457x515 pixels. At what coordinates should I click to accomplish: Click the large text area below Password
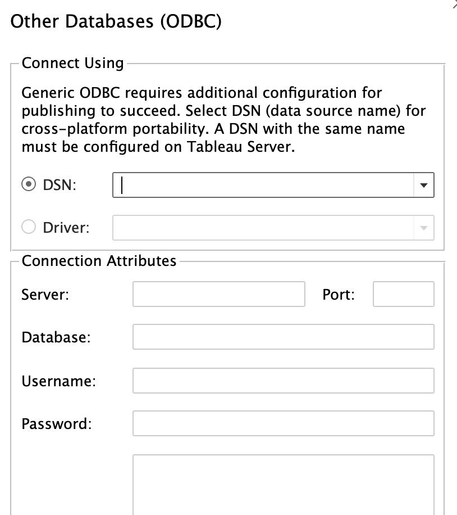(x=284, y=485)
